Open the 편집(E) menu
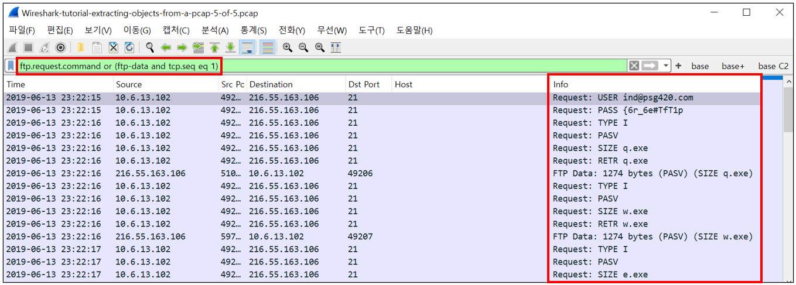The width and height of the screenshot is (796, 285). click(60, 30)
